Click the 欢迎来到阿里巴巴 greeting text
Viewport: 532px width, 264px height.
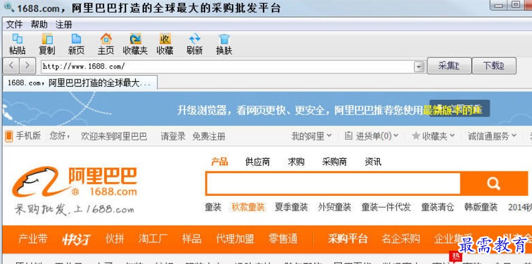pyautogui.click(x=114, y=137)
